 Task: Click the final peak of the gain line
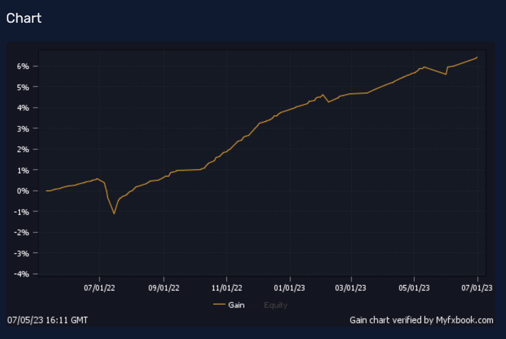pyautogui.click(x=477, y=57)
